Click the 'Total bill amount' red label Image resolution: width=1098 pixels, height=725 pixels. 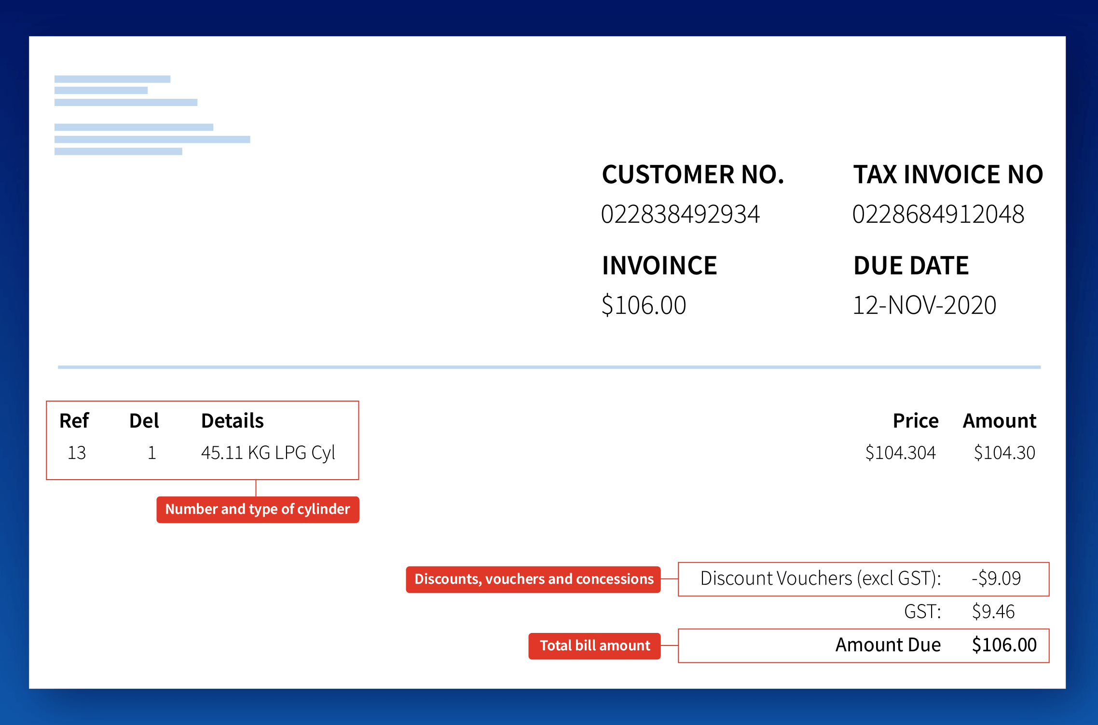(594, 645)
